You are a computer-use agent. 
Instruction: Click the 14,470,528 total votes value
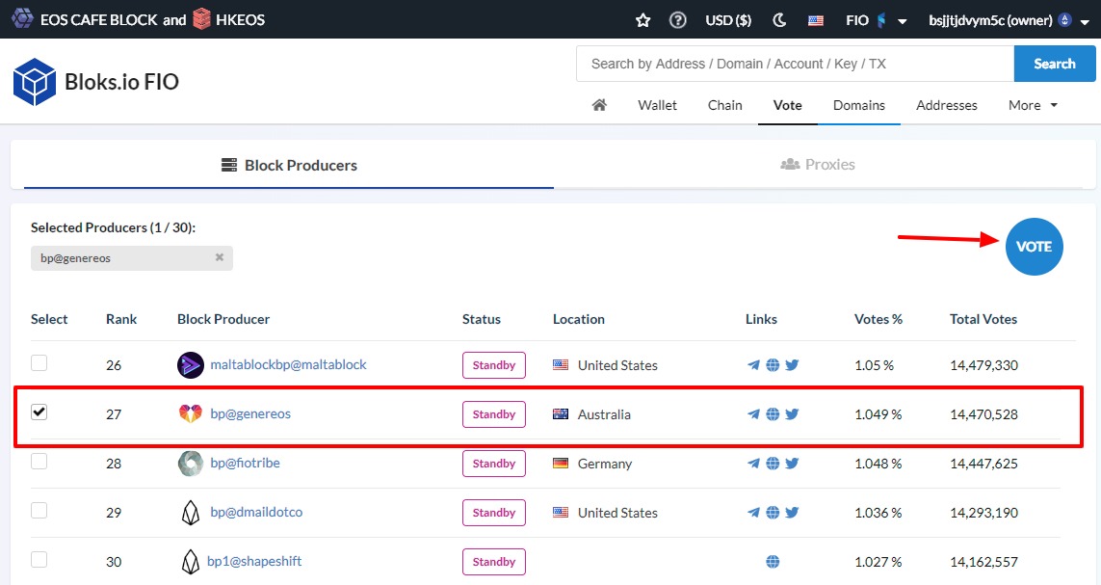pos(983,414)
